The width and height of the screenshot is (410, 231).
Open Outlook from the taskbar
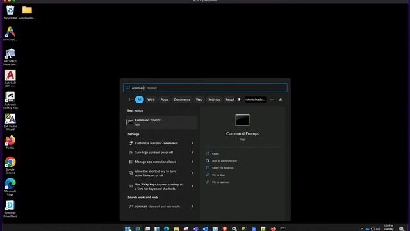pos(205,228)
